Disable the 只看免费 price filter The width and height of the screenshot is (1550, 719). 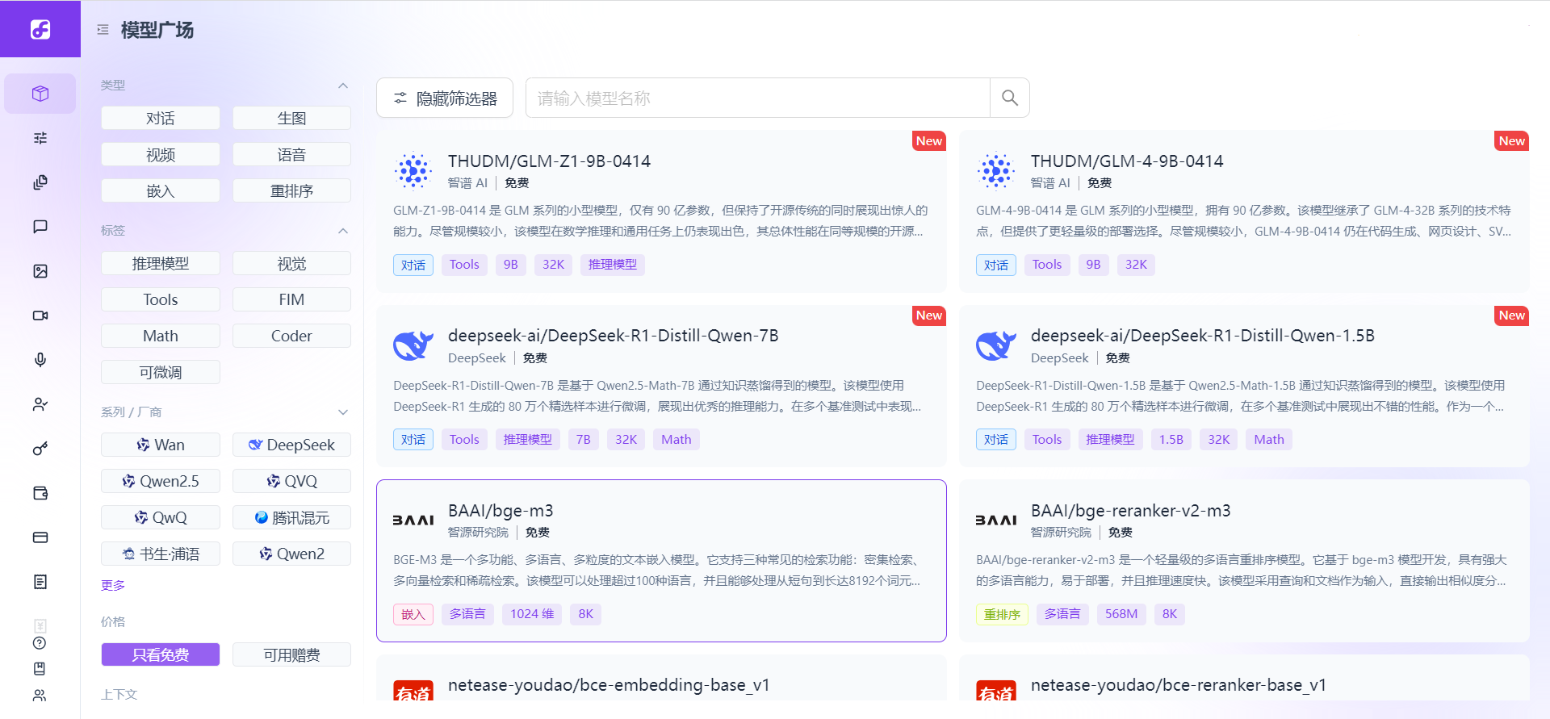tap(161, 654)
